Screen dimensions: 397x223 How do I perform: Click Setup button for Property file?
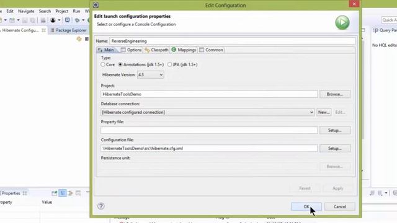[x=335, y=130]
